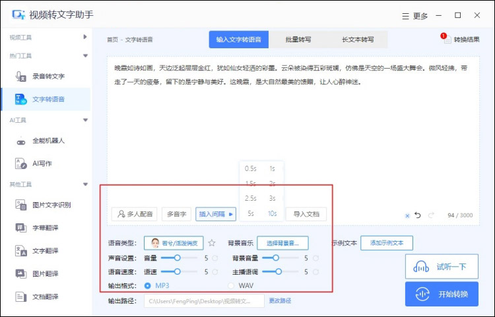Image resolution: width=495 pixels, height=317 pixels.
Task: Reset 语速 value with circle icon
Action: click(x=215, y=272)
